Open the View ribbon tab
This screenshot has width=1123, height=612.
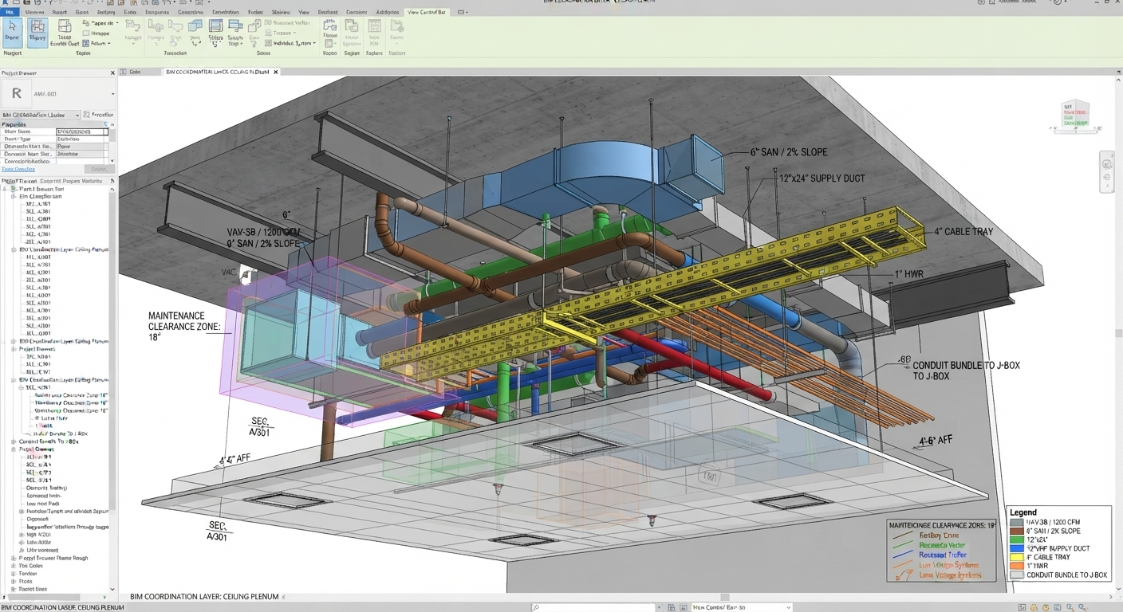[x=303, y=13]
